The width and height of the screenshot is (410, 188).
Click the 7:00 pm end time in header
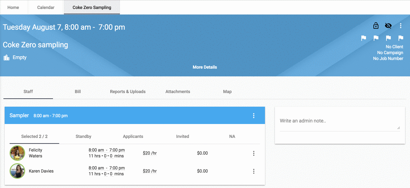112,27
